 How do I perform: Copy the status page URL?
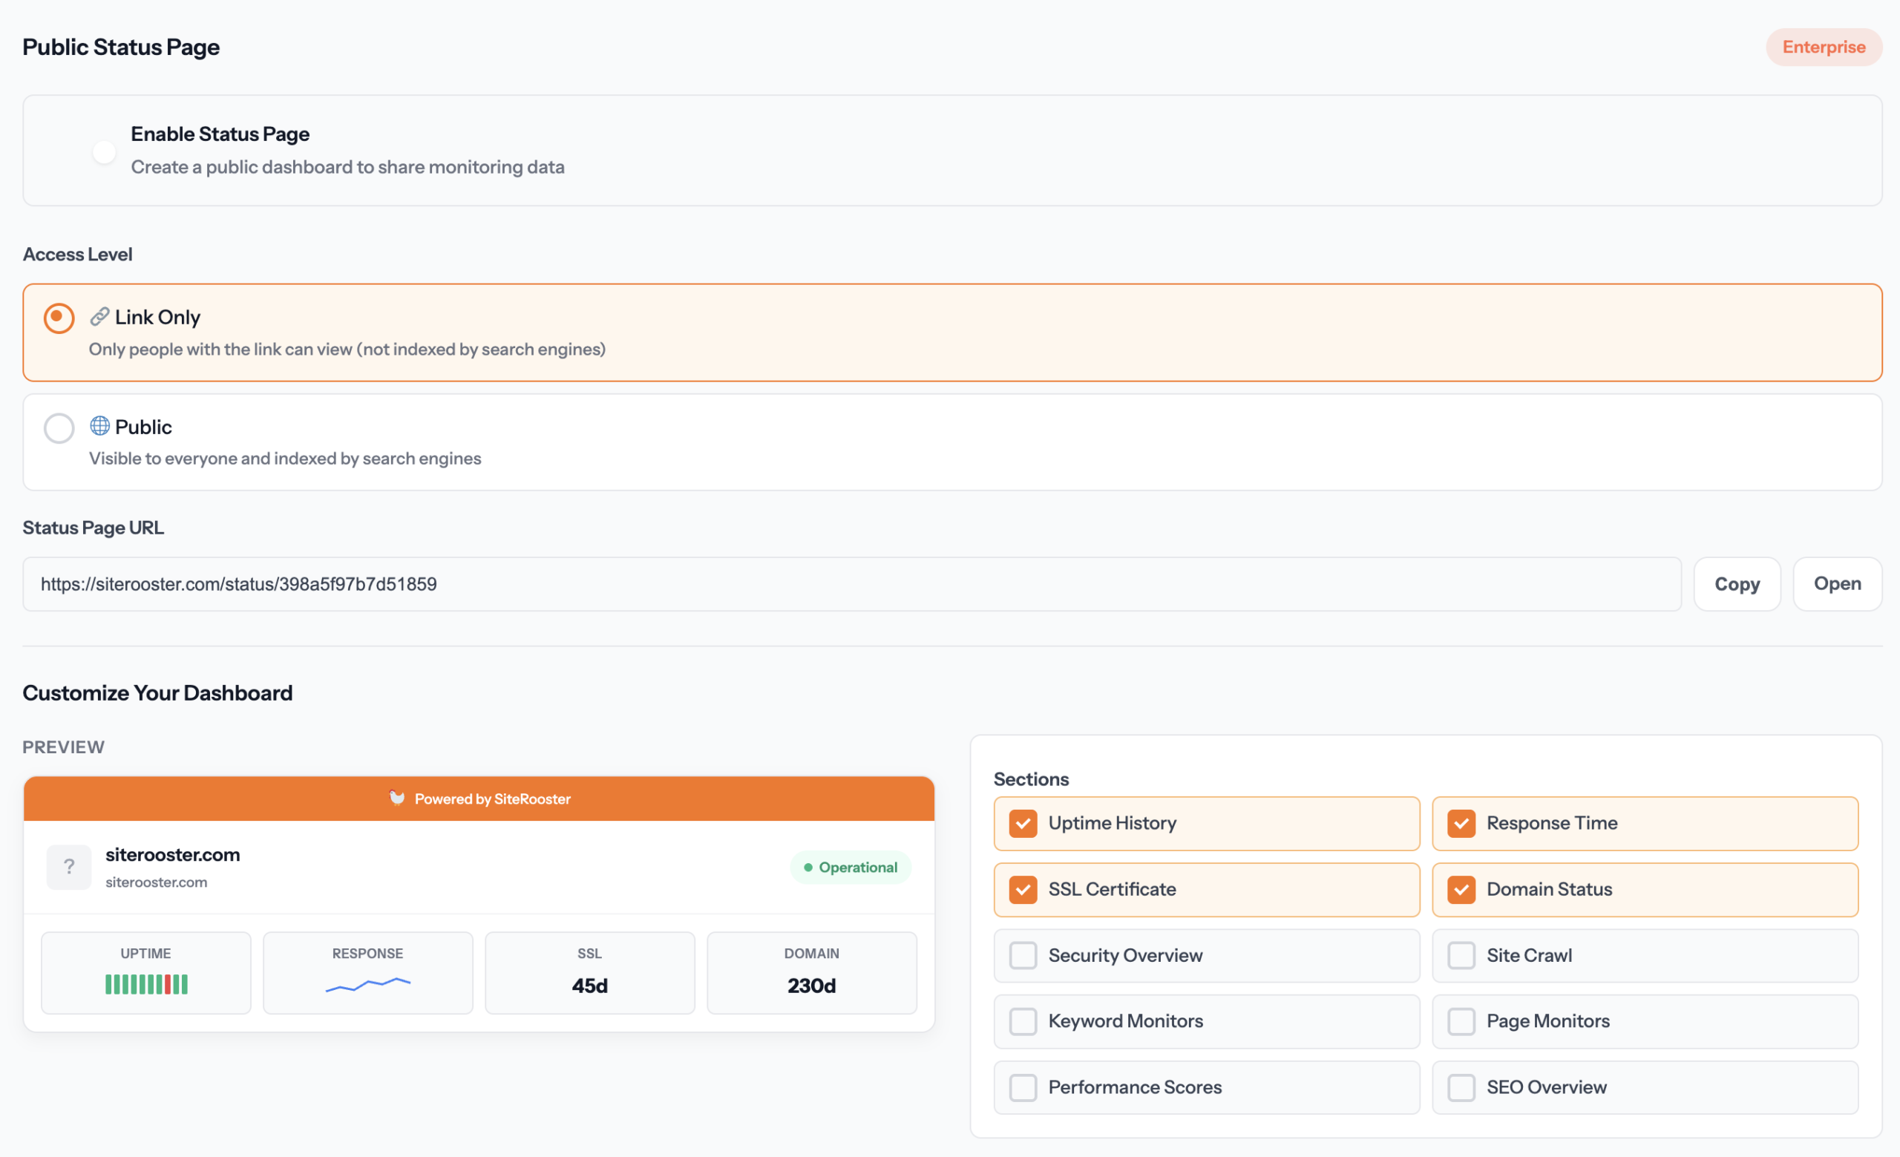tap(1737, 583)
